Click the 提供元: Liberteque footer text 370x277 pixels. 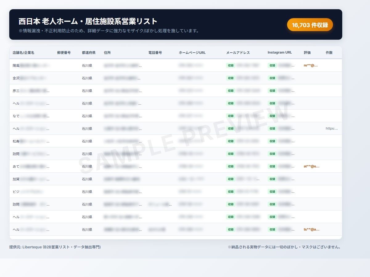pos(55,247)
